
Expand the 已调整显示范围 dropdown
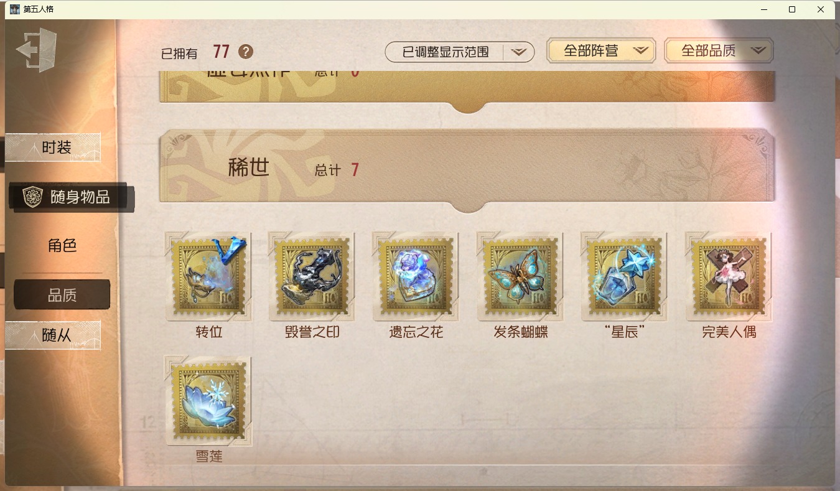pos(460,52)
